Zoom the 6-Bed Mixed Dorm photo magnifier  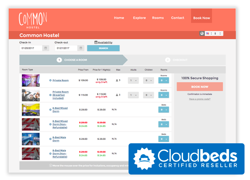tap(38, 114)
